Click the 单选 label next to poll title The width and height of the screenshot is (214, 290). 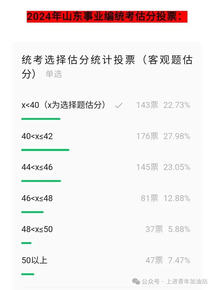click(54, 74)
